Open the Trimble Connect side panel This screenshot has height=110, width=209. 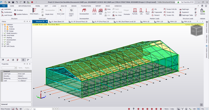[x=206, y=51]
